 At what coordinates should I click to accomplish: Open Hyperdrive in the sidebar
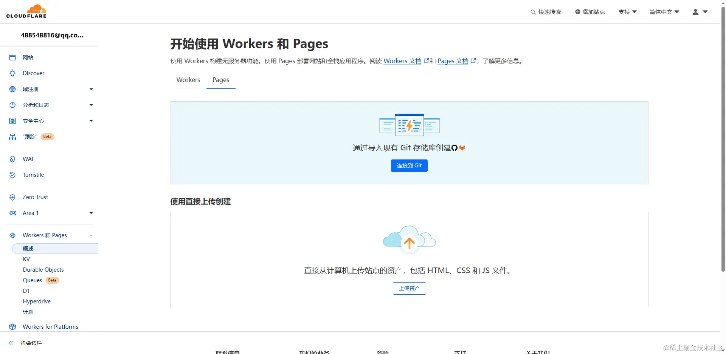click(37, 301)
